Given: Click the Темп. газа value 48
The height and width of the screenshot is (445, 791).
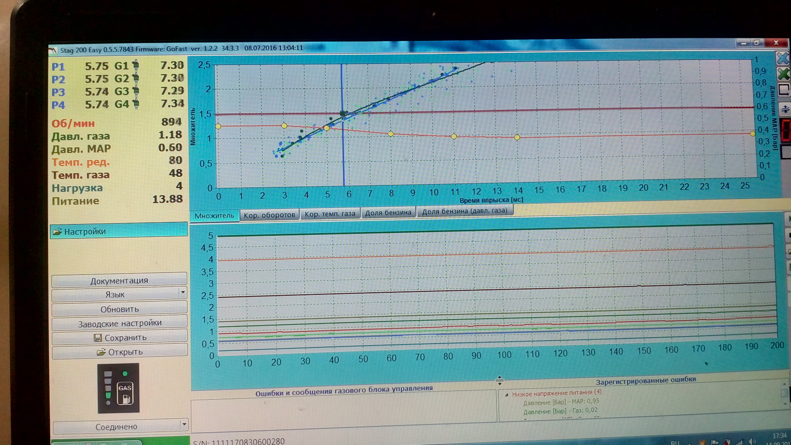Looking at the screenshot, I should pos(176,173).
